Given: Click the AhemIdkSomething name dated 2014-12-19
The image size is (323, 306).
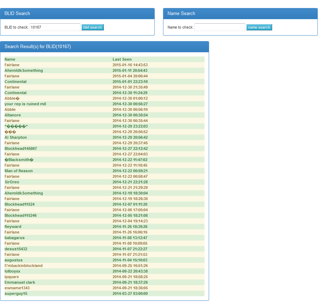Looking at the screenshot, I should pos(24,193).
